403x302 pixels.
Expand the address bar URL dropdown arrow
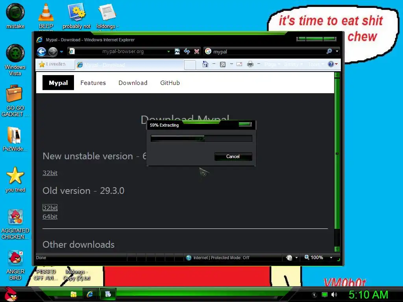168,52
